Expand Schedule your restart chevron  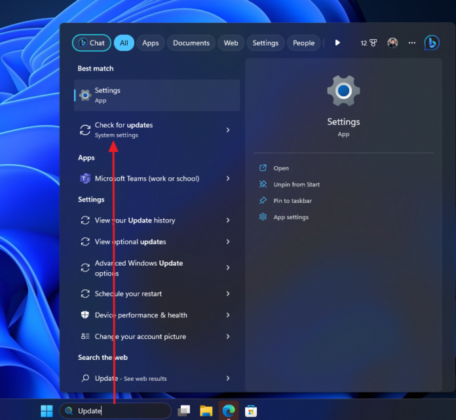(x=228, y=294)
